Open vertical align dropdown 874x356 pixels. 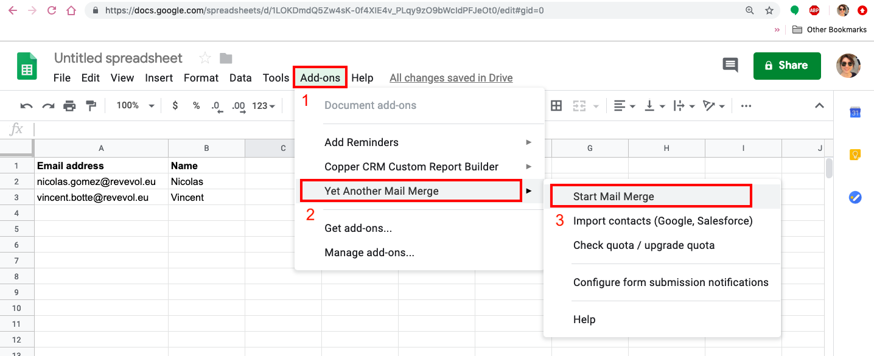(x=655, y=106)
